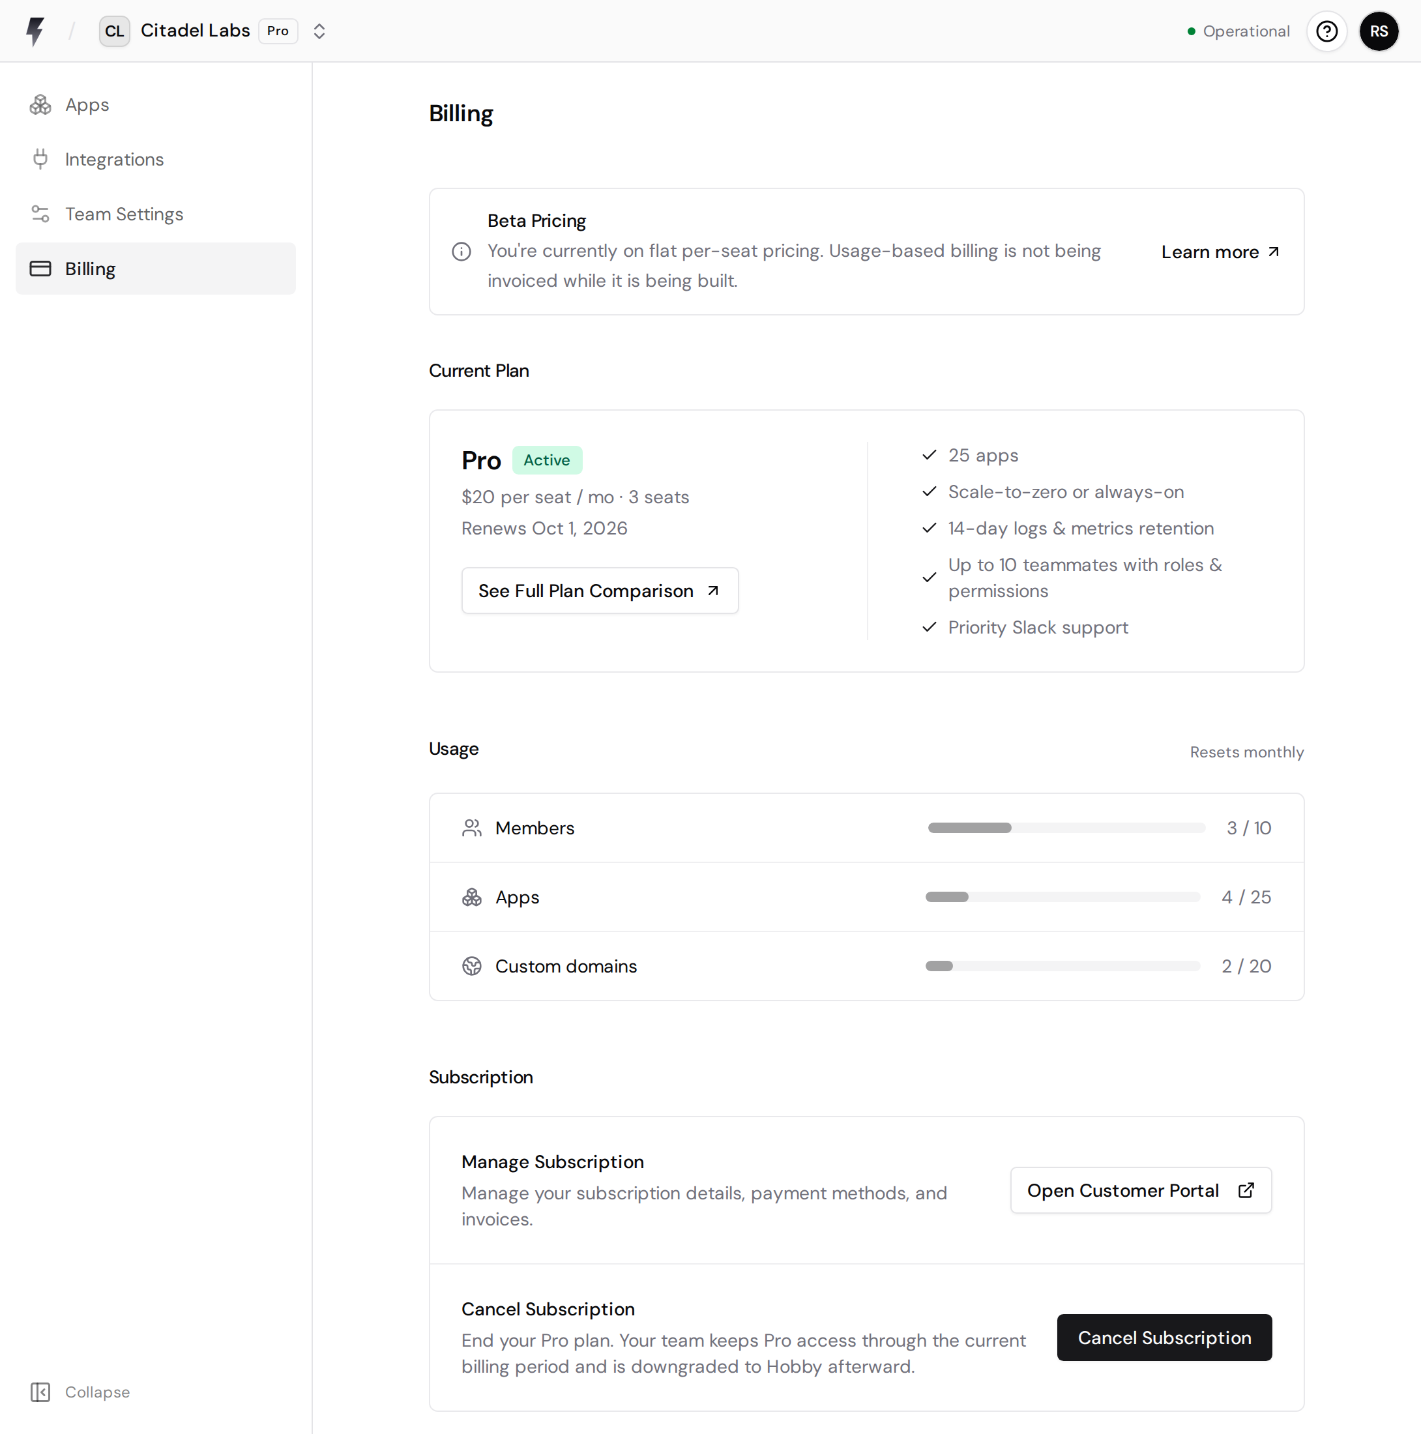Click the Beta Pricing heading
This screenshot has height=1434, width=1421.
click(x=536, y=220)
